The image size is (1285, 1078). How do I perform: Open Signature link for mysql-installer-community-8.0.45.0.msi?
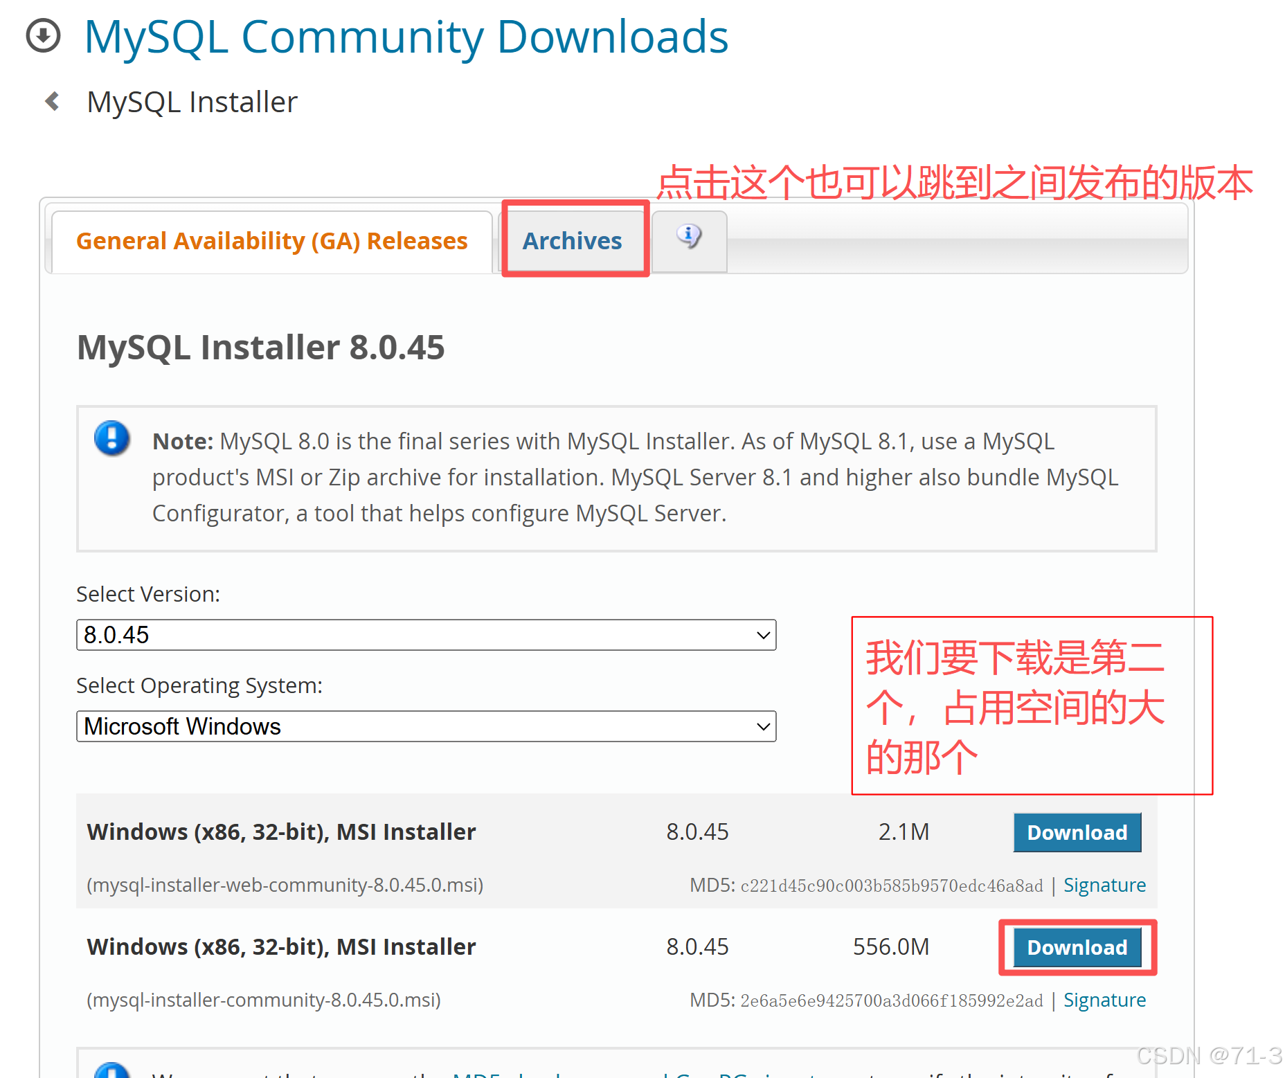pos(1105,1000)
